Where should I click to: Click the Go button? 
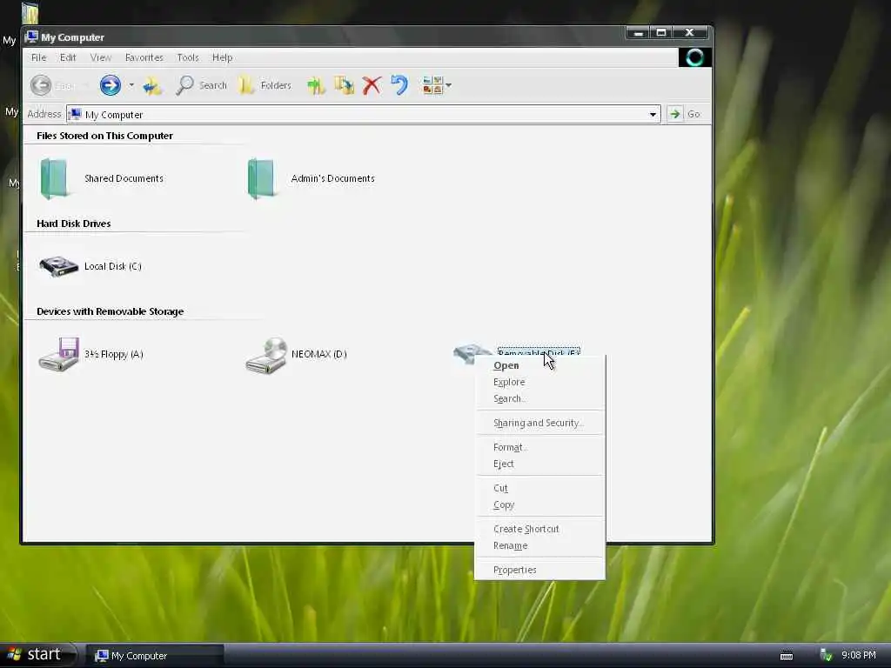[686, 114]
